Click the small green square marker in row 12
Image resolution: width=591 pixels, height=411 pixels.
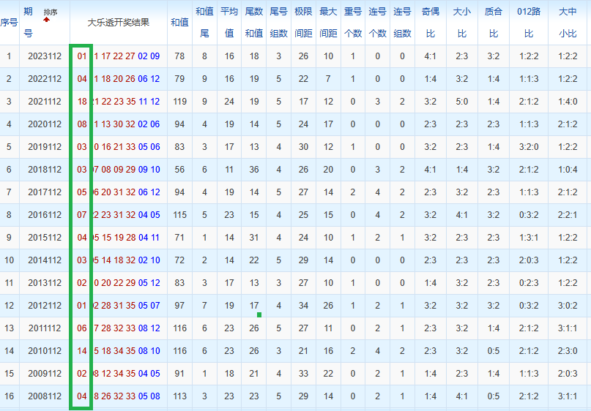pyautogui.click(x=259, y=314)
